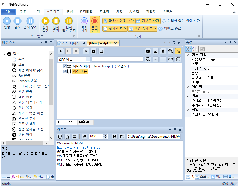Open the 스폰서 ribbon tab

click(167, 12)
